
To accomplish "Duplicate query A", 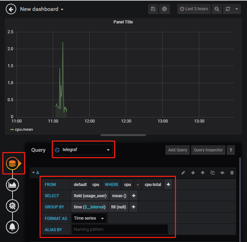I will (x=212, y=173).
